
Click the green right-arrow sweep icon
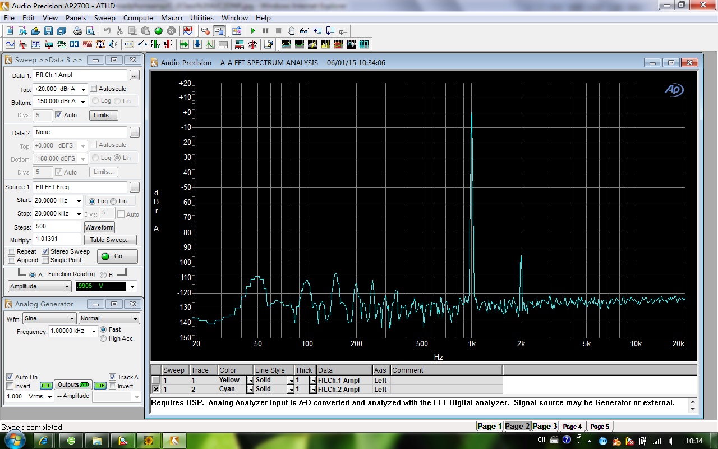point(184,44)
